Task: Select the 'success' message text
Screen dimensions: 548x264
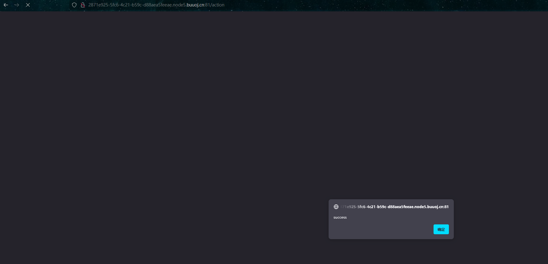Action: click(x=340, y=217)
